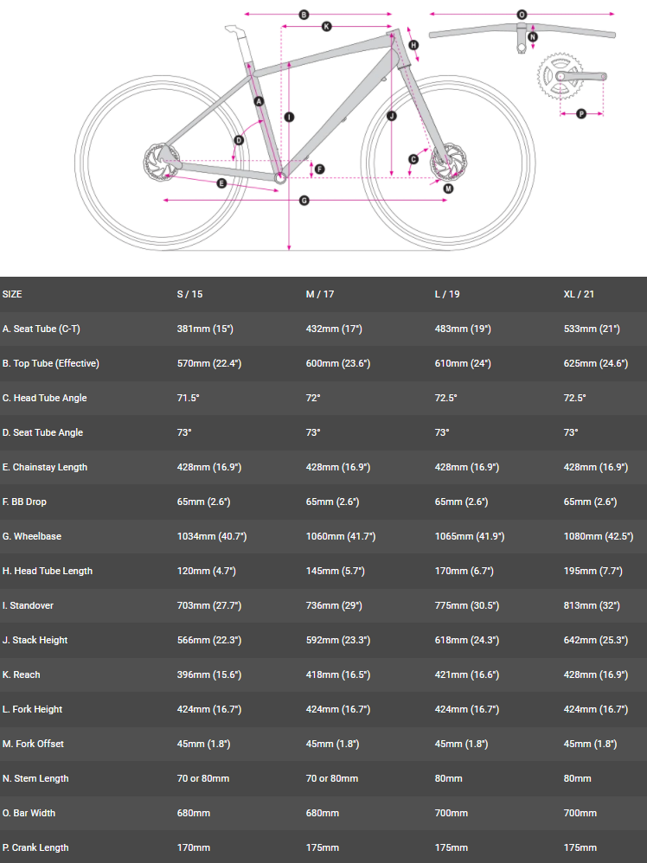
Task: Click the G. Wheelbase row label
Action: pyautogui.click(x=32, y=536)
